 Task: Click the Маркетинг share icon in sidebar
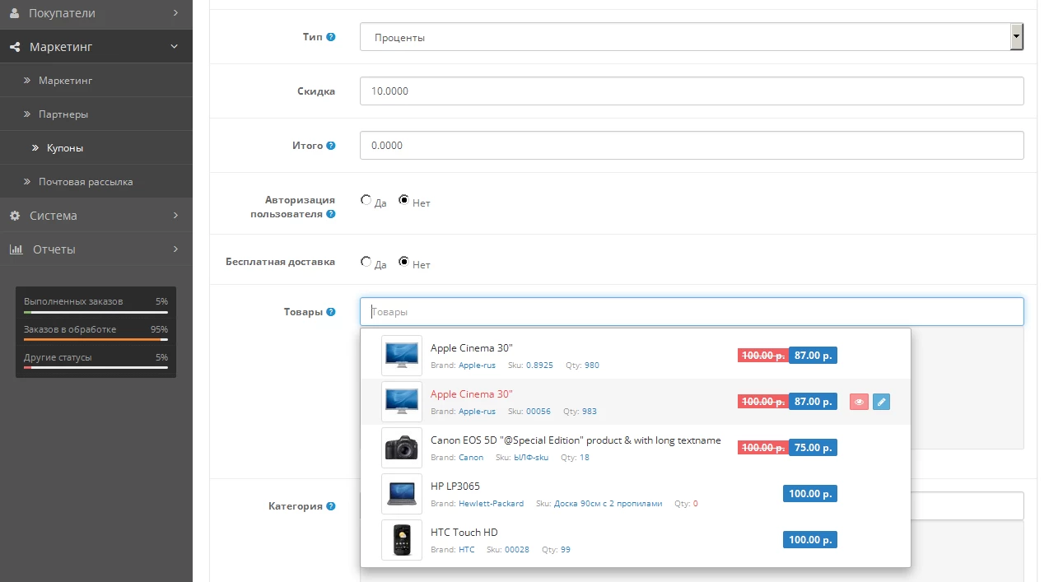coord(14,47)
